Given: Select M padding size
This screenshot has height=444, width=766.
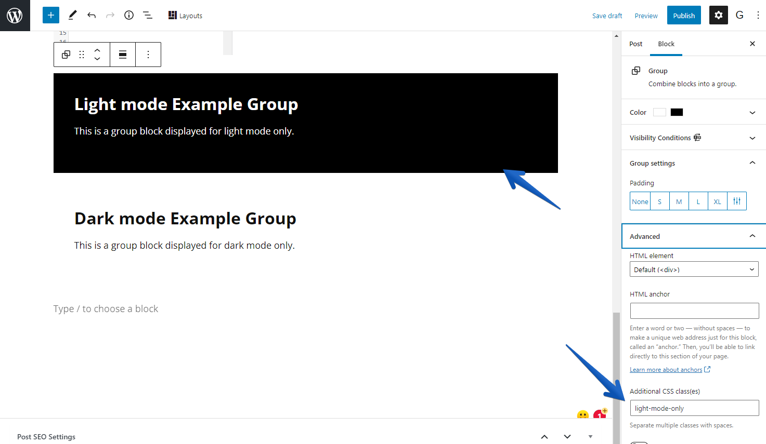Looking at the screenshot, I should 679,201.
